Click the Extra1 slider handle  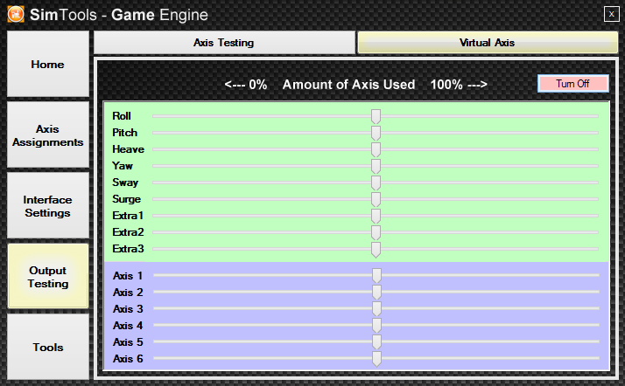[x=376, y=216]
